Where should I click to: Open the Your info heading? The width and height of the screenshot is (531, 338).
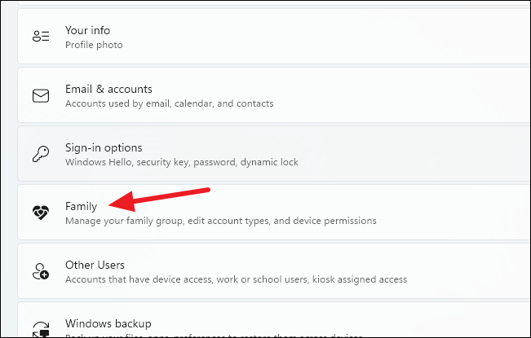pos(87,30)
